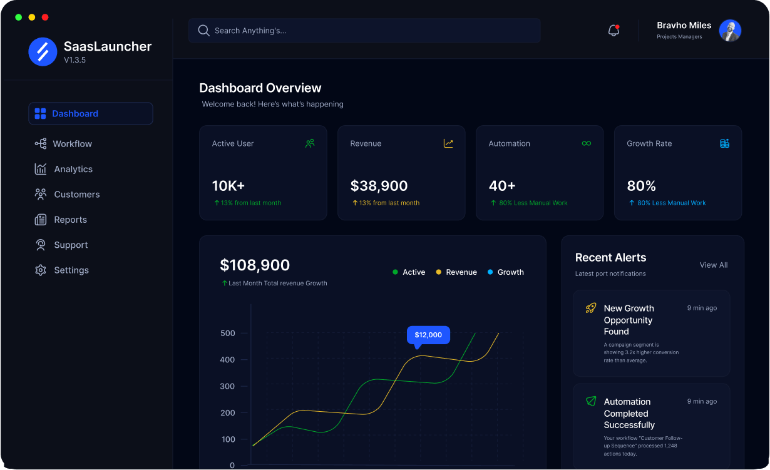Click the Automation infinity icon
The image size is (770, 470).
tap(587, 143)
